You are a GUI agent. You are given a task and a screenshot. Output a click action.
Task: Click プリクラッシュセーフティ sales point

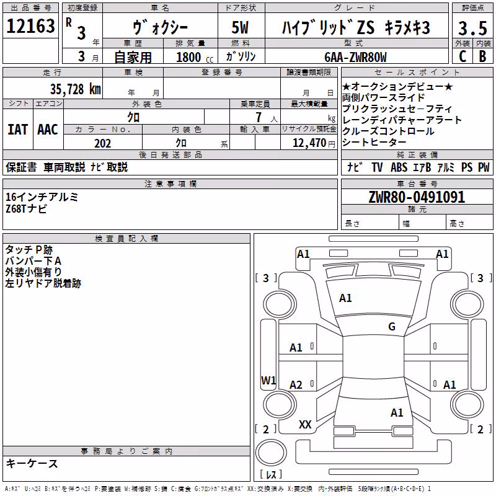397,109
